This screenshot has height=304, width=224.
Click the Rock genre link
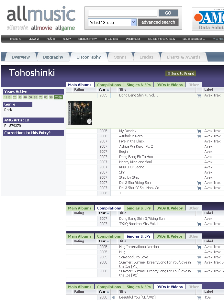click(x=8, y=110)
